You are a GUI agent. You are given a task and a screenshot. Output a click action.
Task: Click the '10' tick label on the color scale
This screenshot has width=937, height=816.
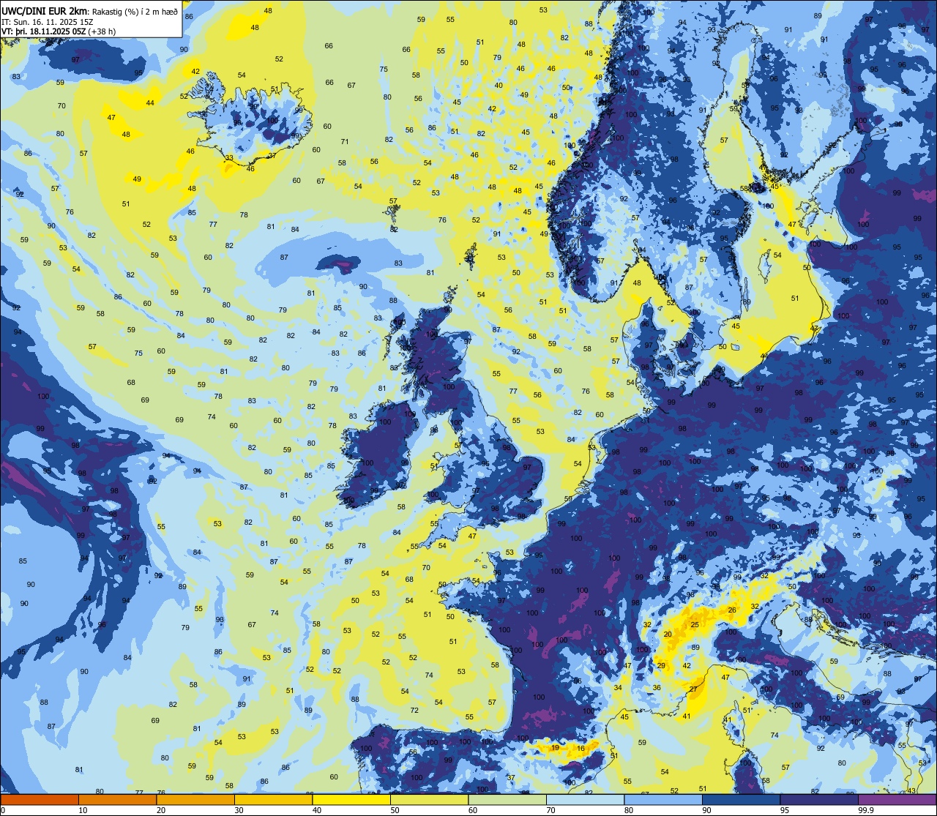[x=83, y=810]
